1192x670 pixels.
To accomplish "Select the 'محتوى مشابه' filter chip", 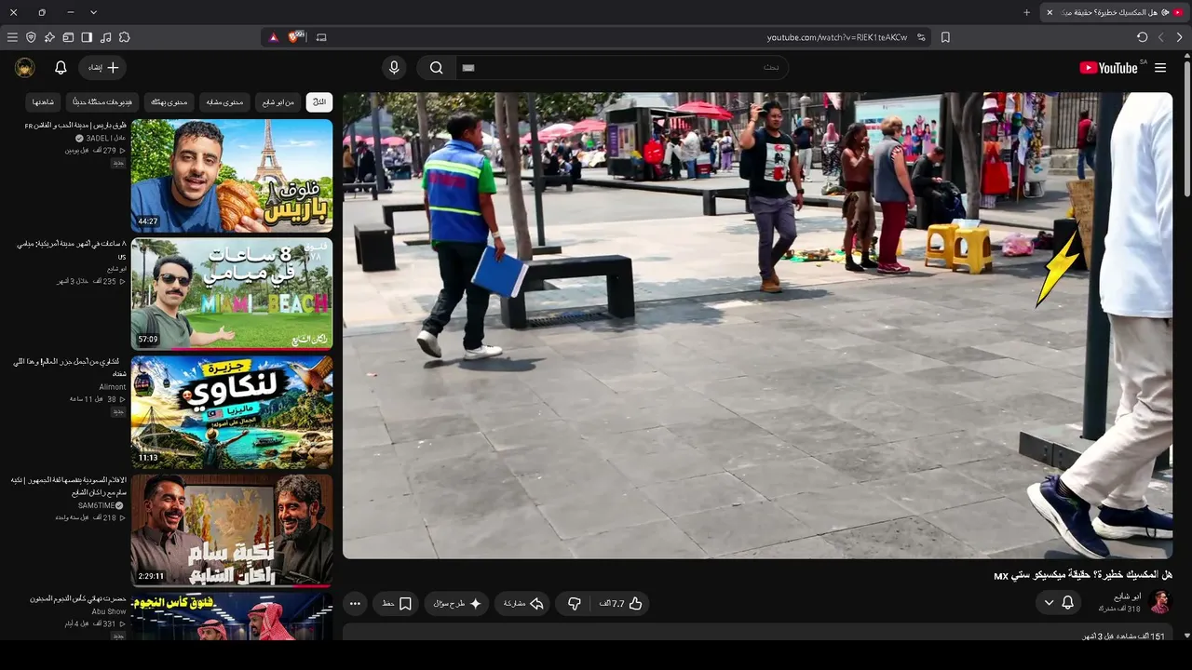I will click(224, 101).
